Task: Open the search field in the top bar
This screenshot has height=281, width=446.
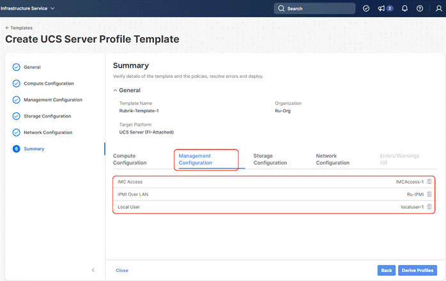Action: click(314, 8)
